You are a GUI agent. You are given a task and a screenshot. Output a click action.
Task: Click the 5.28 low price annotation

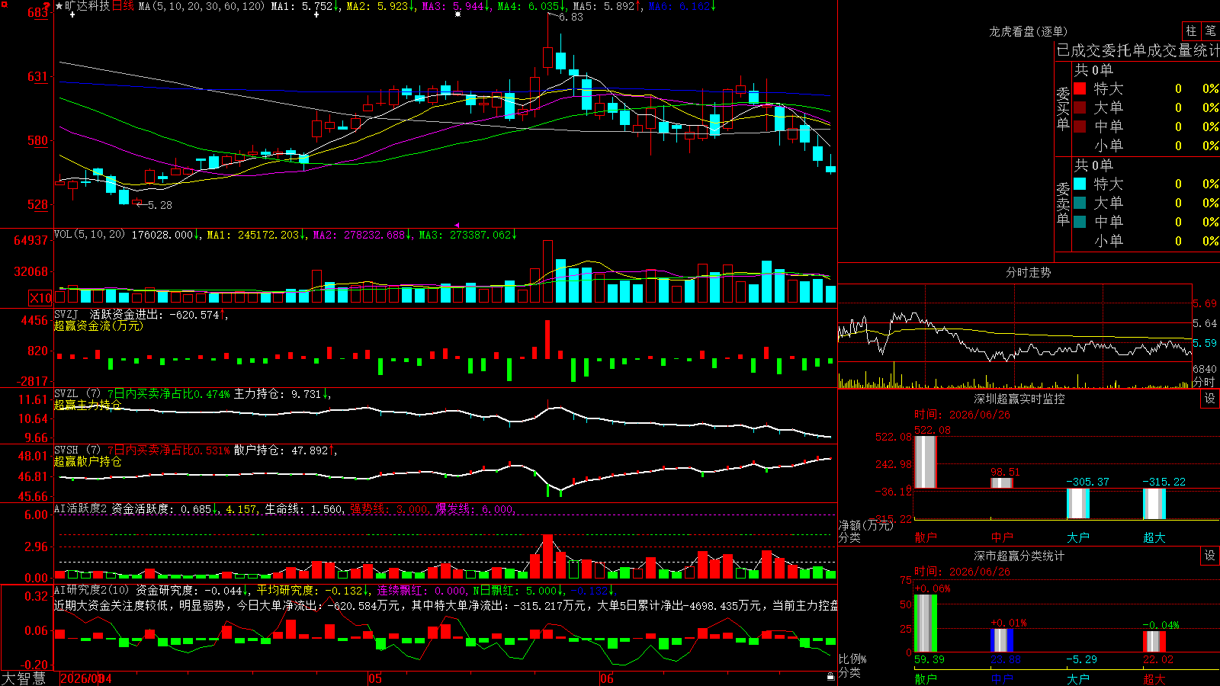160,205
